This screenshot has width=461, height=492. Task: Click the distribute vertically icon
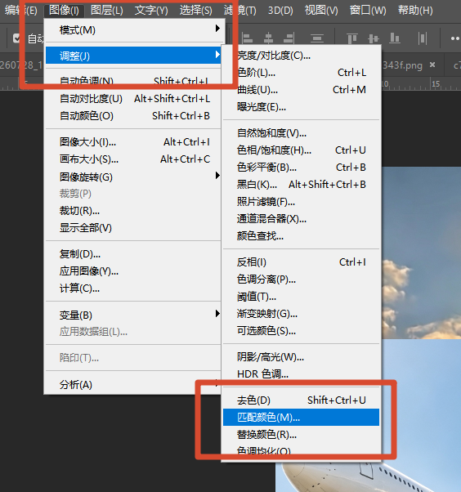click(x=317, y=38)
